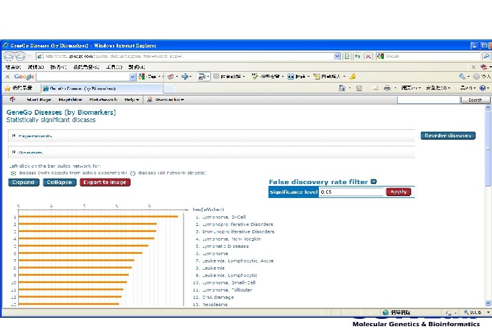Click the IE home page icon
This screenshot has width=492, height=328.
(342, 88)
